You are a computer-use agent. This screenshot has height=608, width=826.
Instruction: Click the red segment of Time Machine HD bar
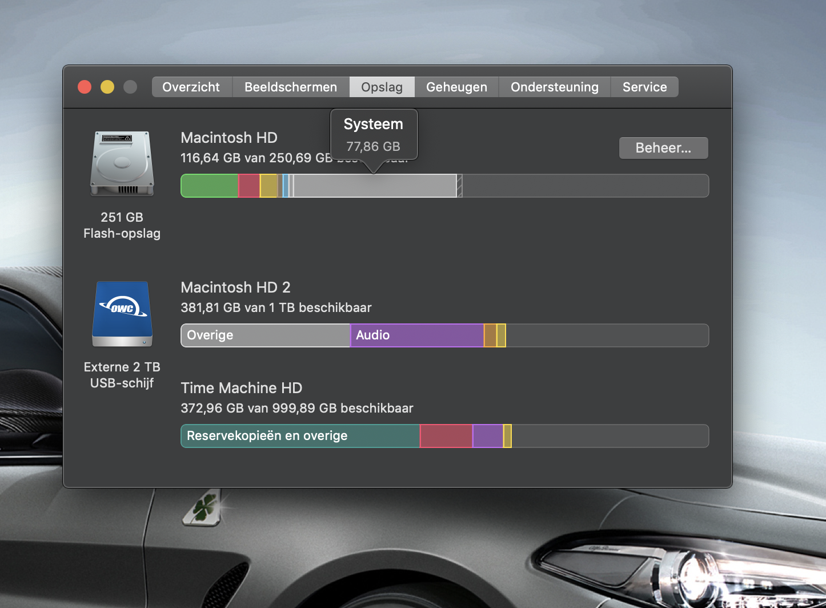pos(446,436)
